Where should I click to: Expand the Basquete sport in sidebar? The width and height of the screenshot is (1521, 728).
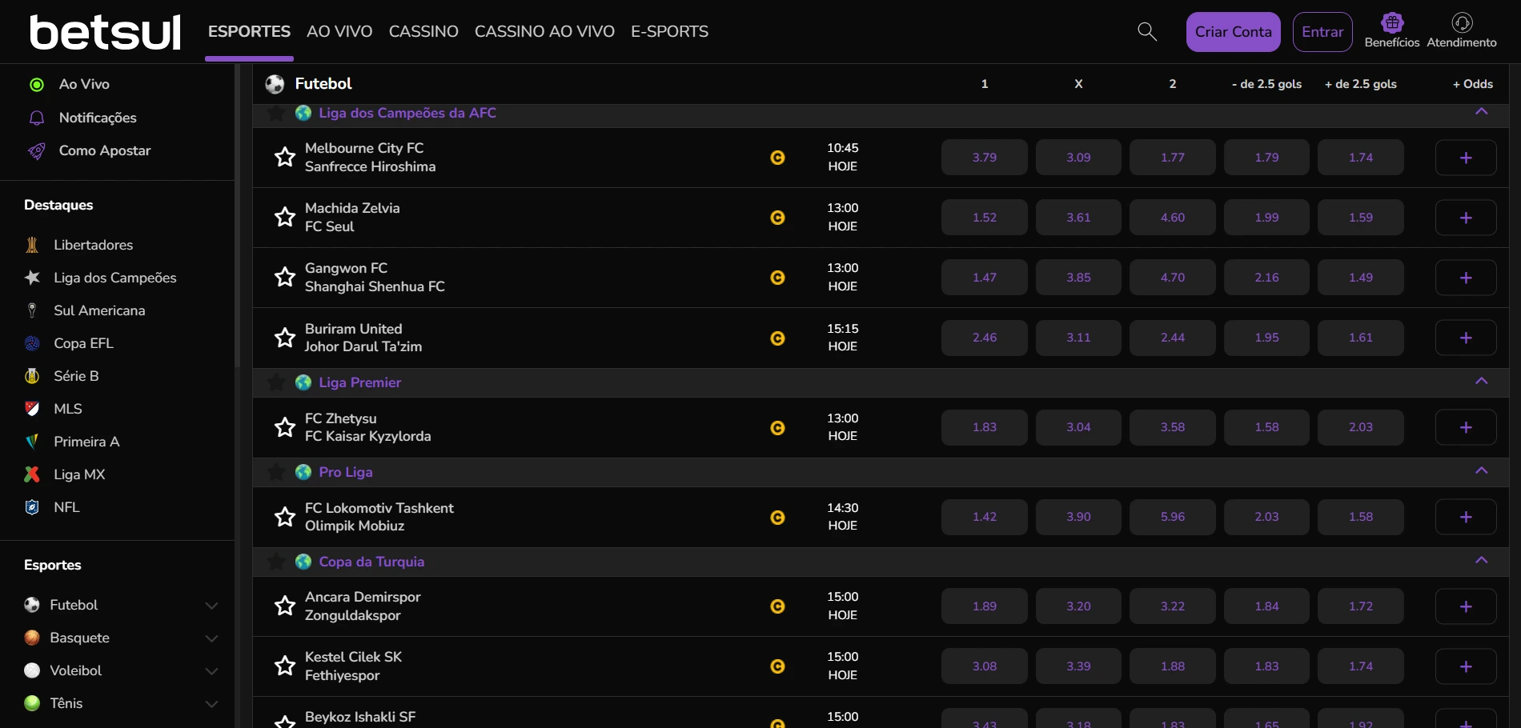point(212,638)
